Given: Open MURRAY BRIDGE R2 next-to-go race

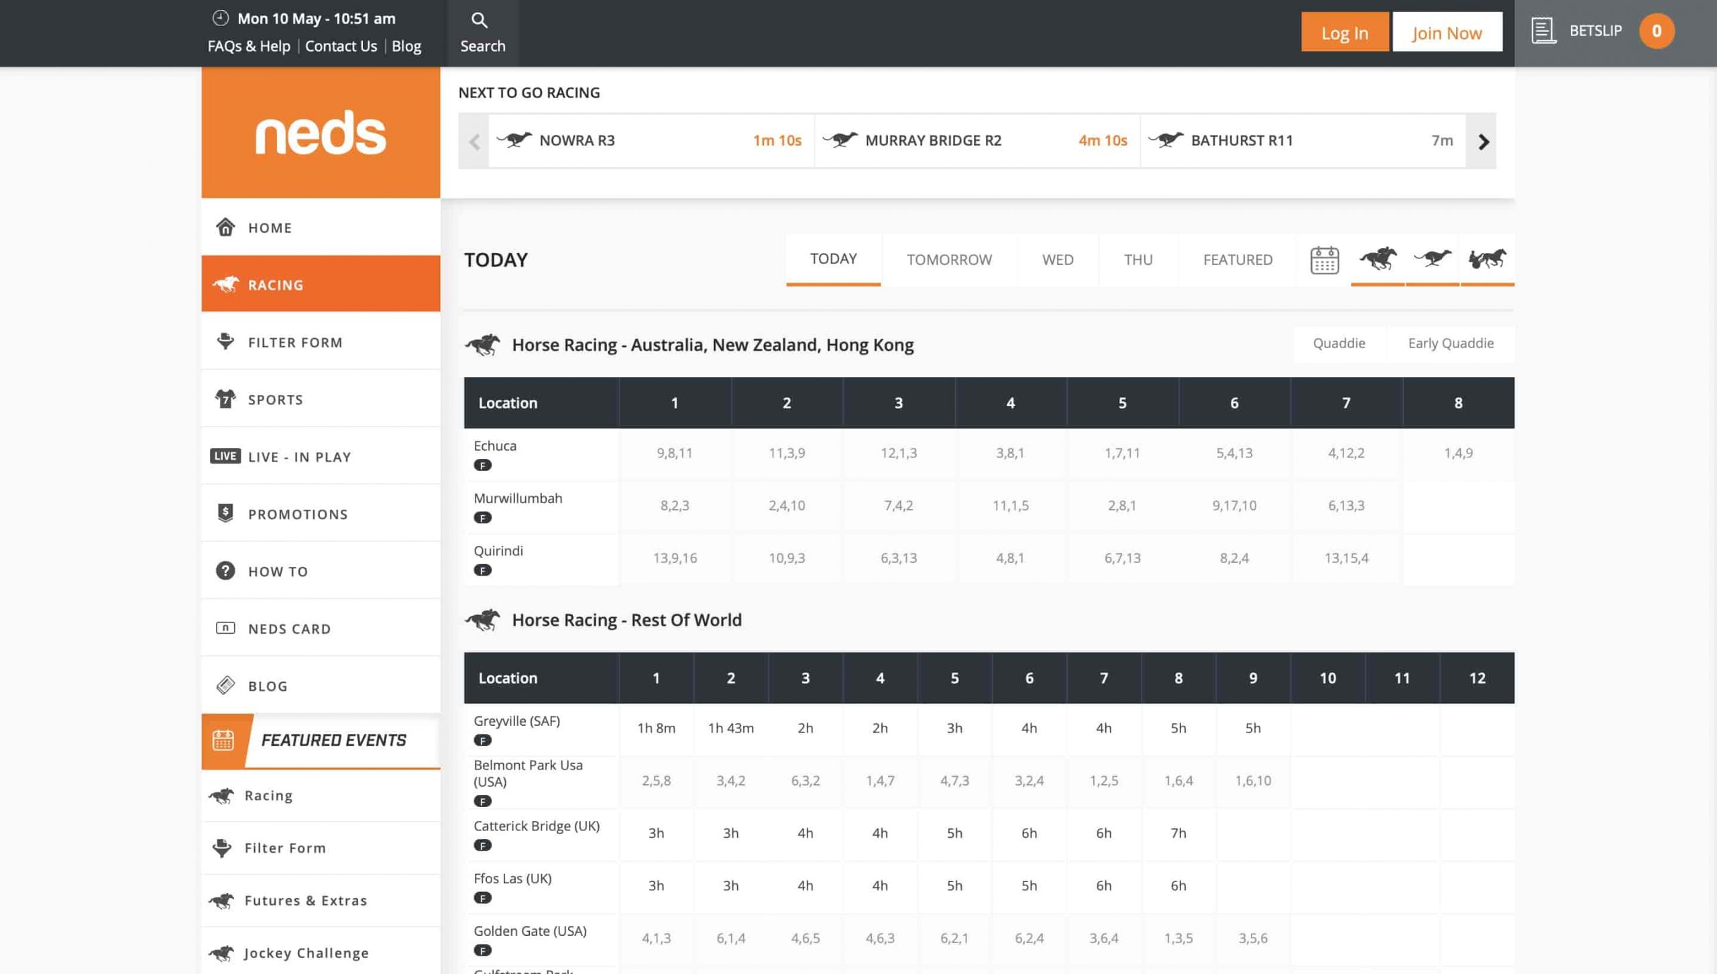Looking at the screenshot, I should [977, 141].
